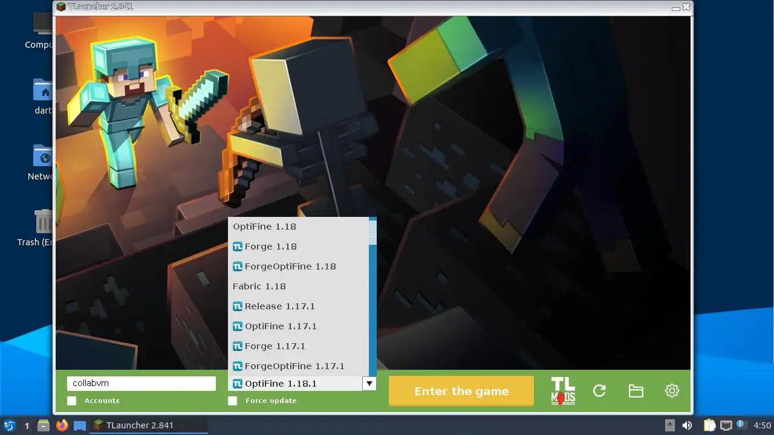Click the TLauncher 2.841 taskbar button
The image size is (774, 435).
(x=149, y=425)
